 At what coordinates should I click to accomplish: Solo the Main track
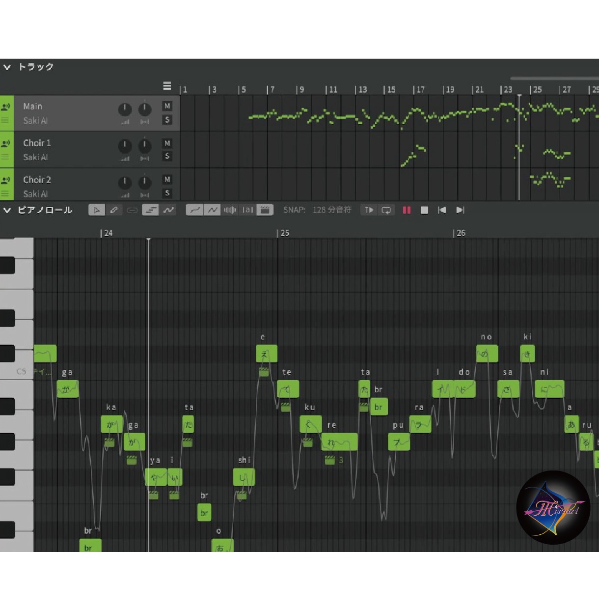(x=167, y=120)
